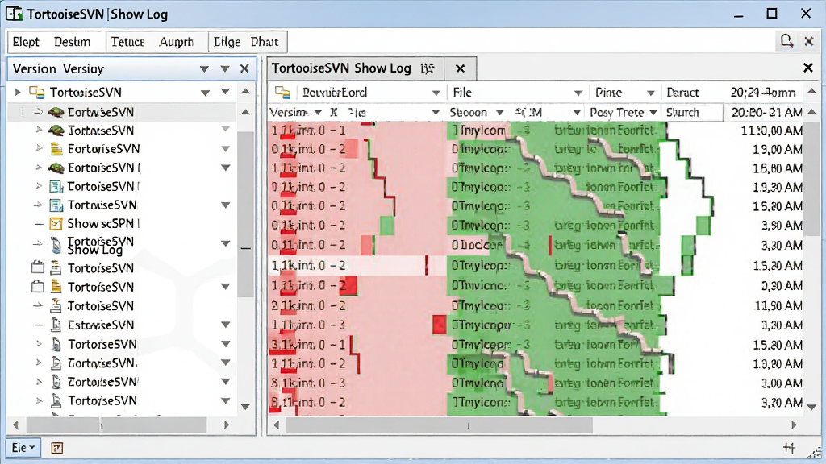Click the plus-dagger icon in bottom right status bar

click(789, 448)
